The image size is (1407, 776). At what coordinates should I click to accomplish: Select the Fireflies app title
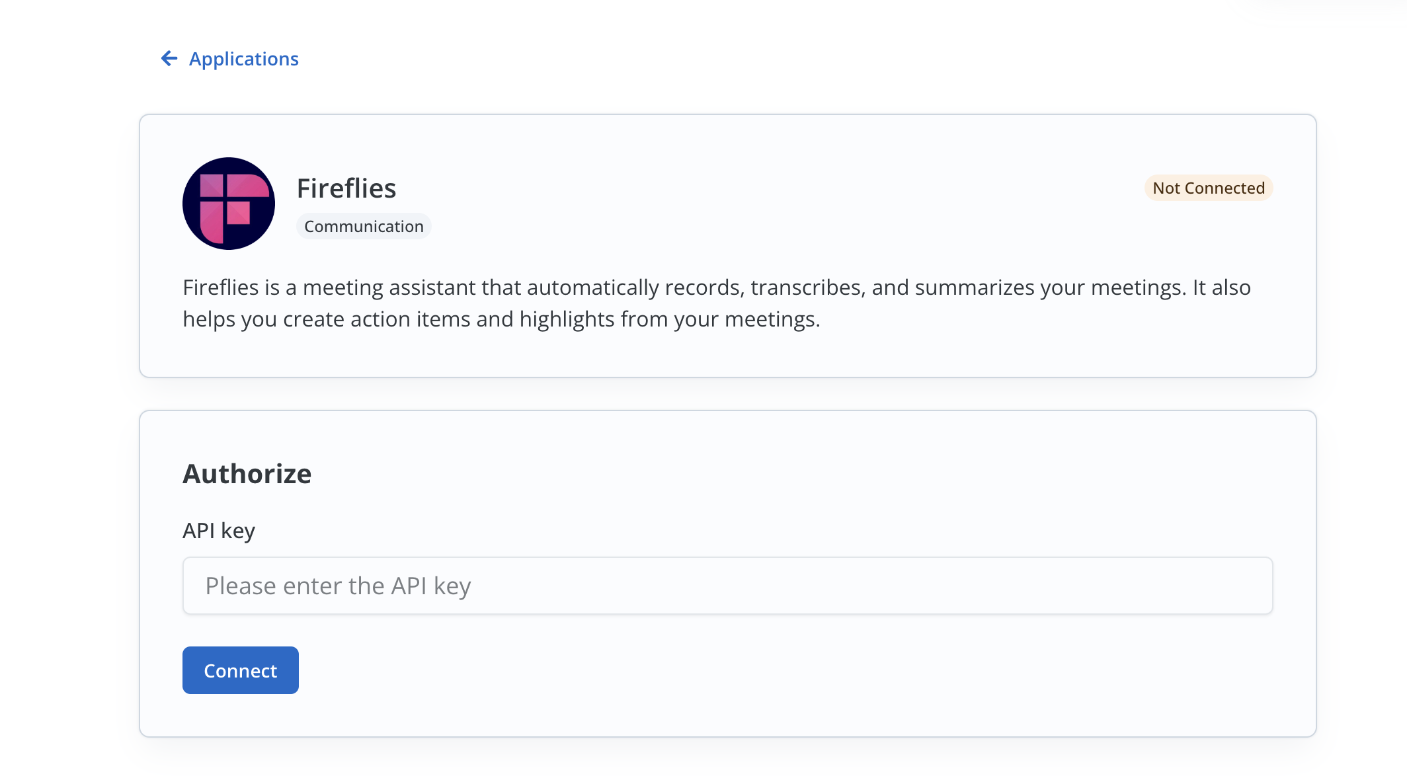click(x=346, y=188)
